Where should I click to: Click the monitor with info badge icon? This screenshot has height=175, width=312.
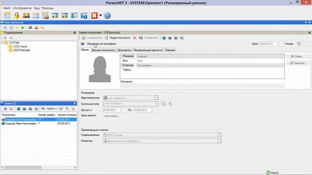[x=84, y=16]
